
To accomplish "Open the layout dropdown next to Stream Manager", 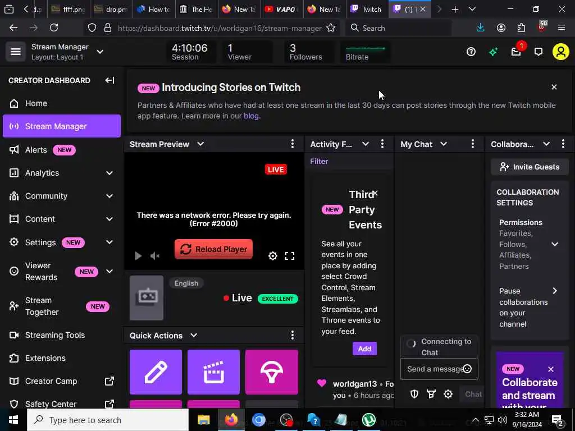I will click(100, 52).
